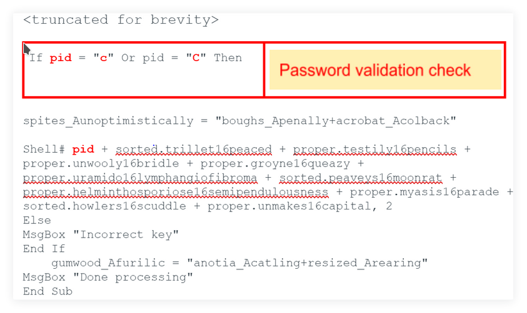Select the yellow "Password validation check" label
The height and width of the screenshot is (313, 527).
point(375,70)
